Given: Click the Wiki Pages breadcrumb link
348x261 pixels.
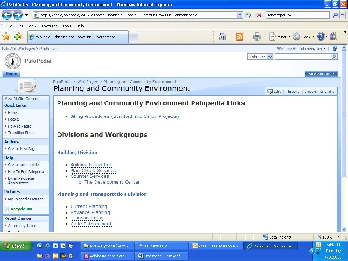Looking at the screenshot, I should pos(87,82).
